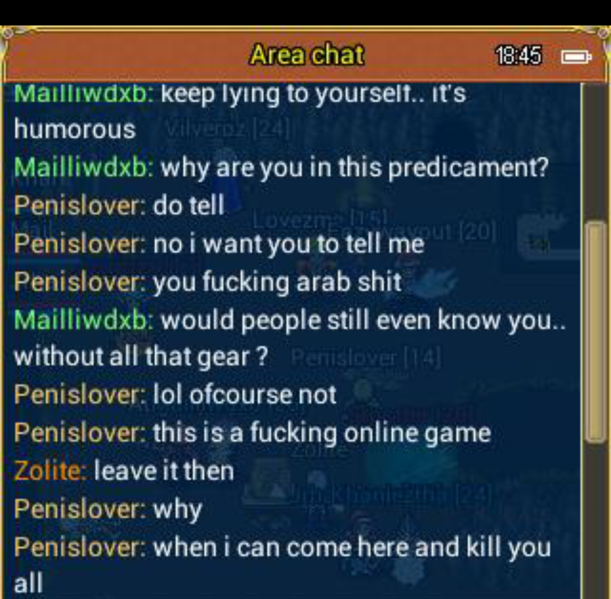The image size is (611, 599).
Task: Tap the faded Vilverdz [24] player label
Action: coord(228,129)
